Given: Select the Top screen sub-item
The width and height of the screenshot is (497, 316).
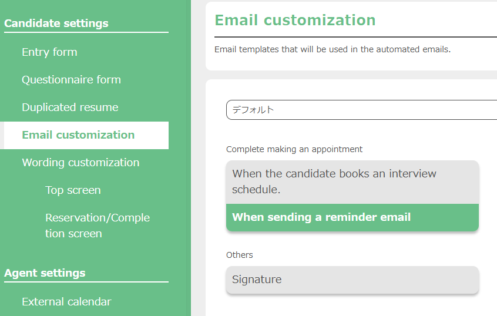Looking at the screenshot, I should point(73,190).
